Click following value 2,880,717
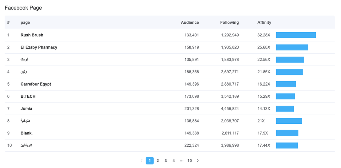 pos(230,84)
